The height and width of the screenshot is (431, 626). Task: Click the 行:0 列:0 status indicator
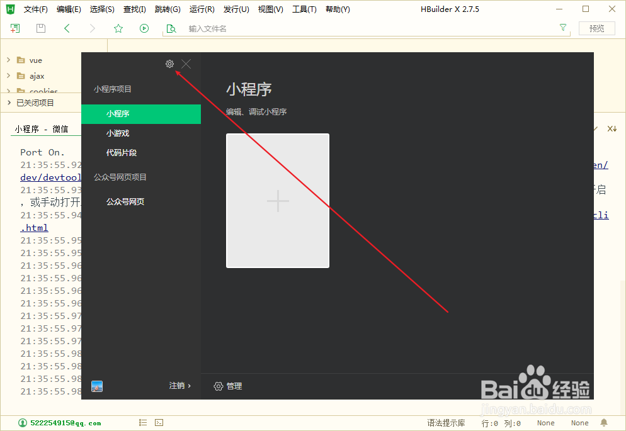[x=501, y=423]
